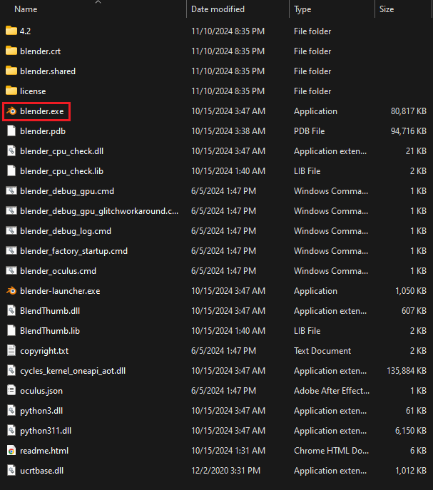The width and height of the screenshot is (433, 490).
Task: Click the blender_debug_gpu_glitchworkaround script icon
Action: 11,211
